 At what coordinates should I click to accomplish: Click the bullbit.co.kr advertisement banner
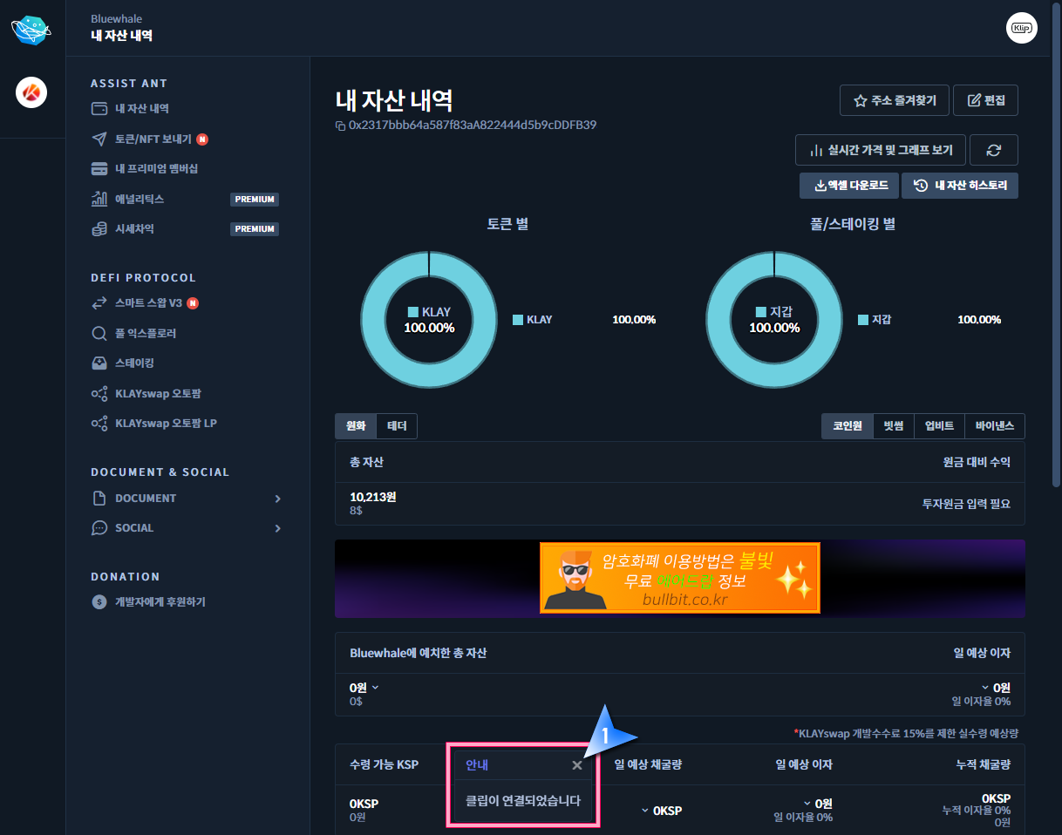(x=680, y=578)
